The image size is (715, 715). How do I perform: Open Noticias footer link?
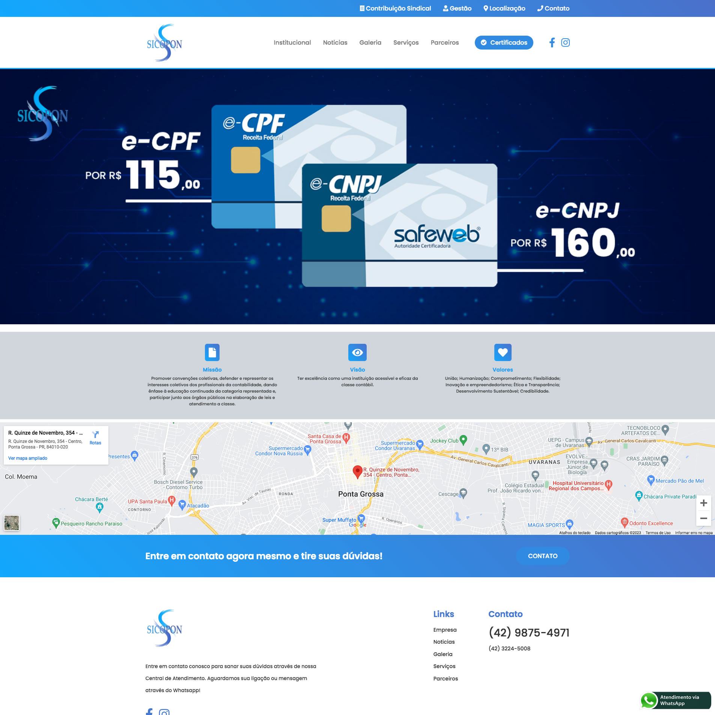point(444,642)
